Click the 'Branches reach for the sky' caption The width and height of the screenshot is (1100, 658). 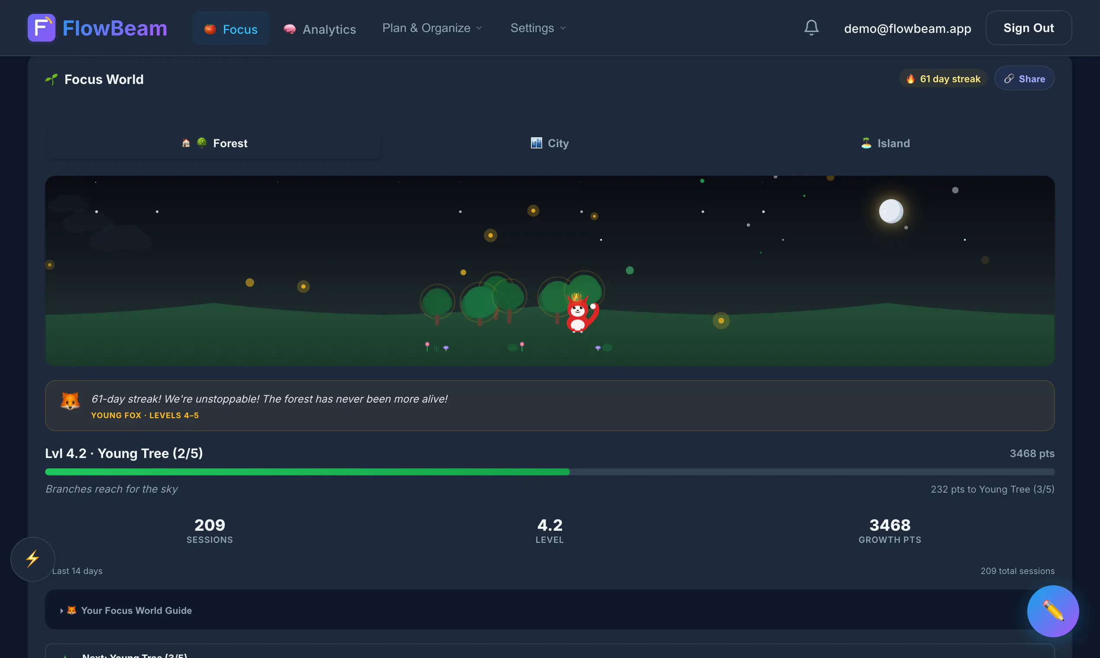pyautogui.click(x=111, y=489)
